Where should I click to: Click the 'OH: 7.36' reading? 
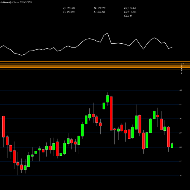(130, 12)
